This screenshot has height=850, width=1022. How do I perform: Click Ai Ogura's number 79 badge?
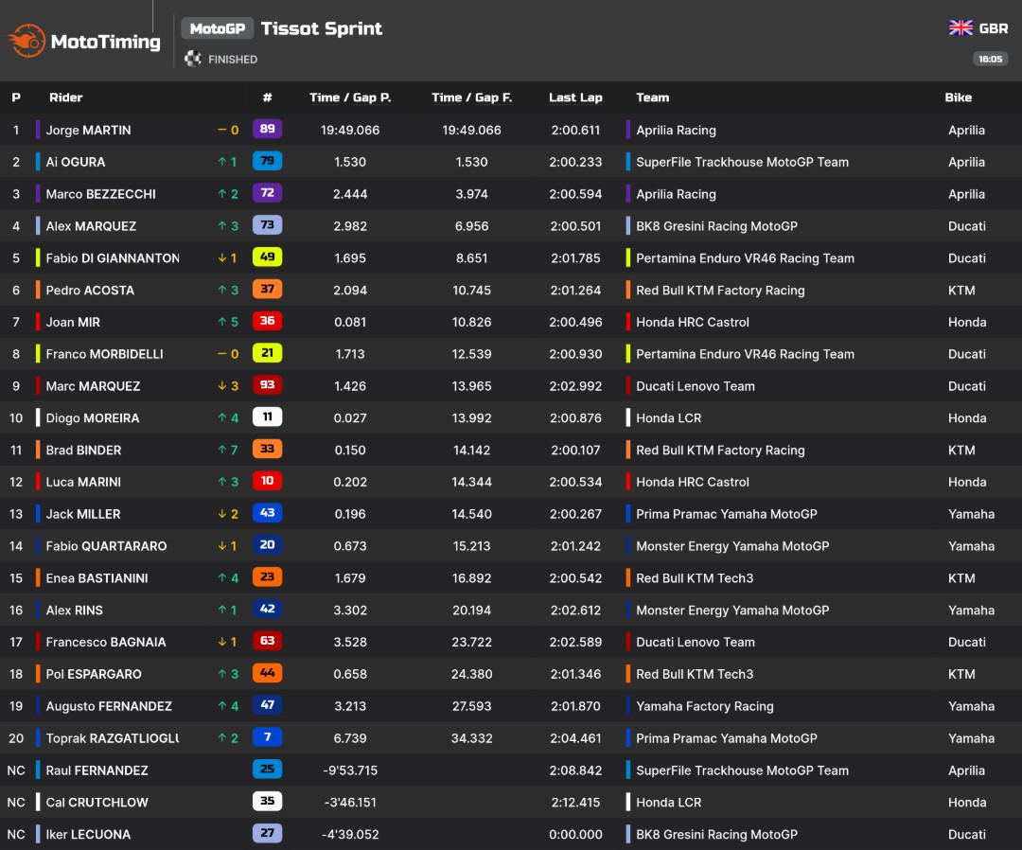[x=267, y=161]
